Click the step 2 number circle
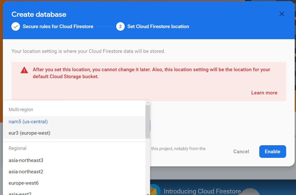 pyautogui.click(x=120, y=27)
